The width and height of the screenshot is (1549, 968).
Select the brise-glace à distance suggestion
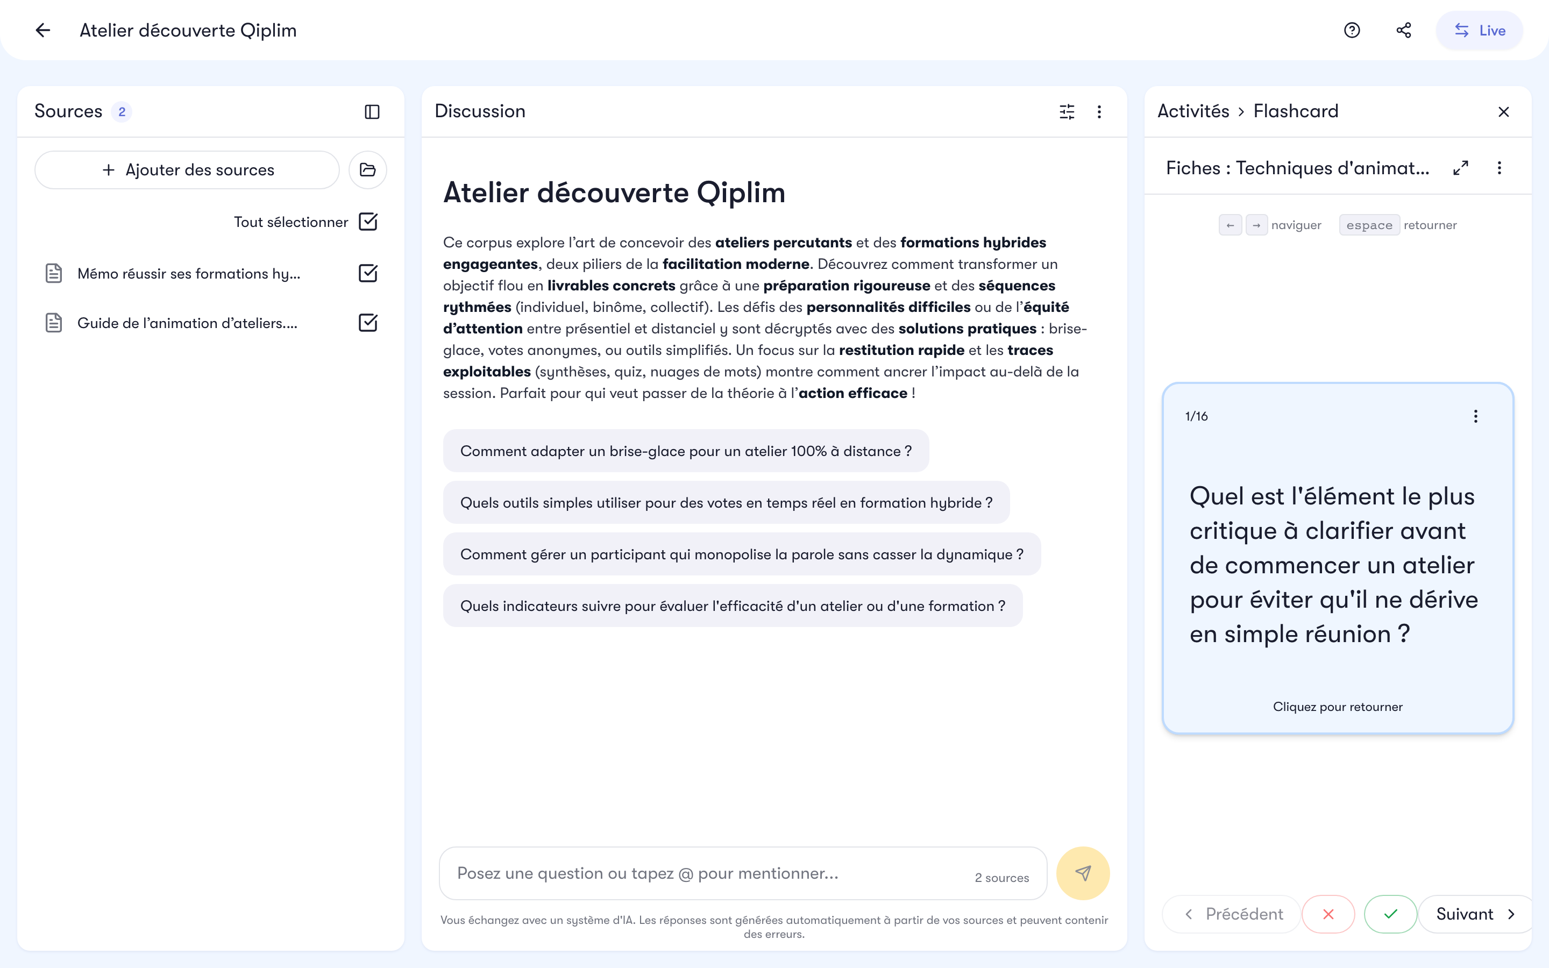686,451
